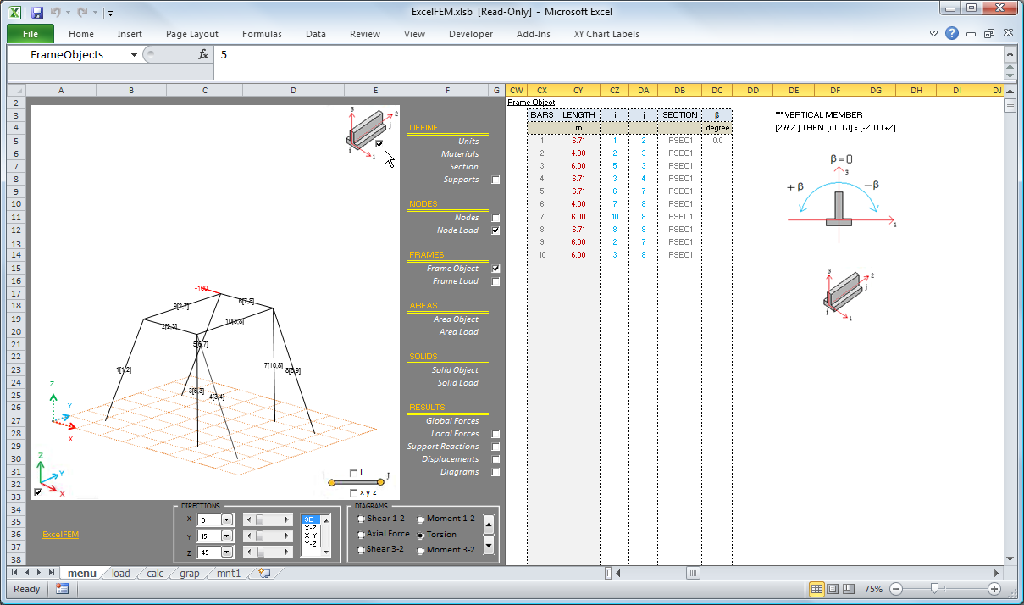Open the File tab
Screen dimensions: 1024x605
point(30,34)
